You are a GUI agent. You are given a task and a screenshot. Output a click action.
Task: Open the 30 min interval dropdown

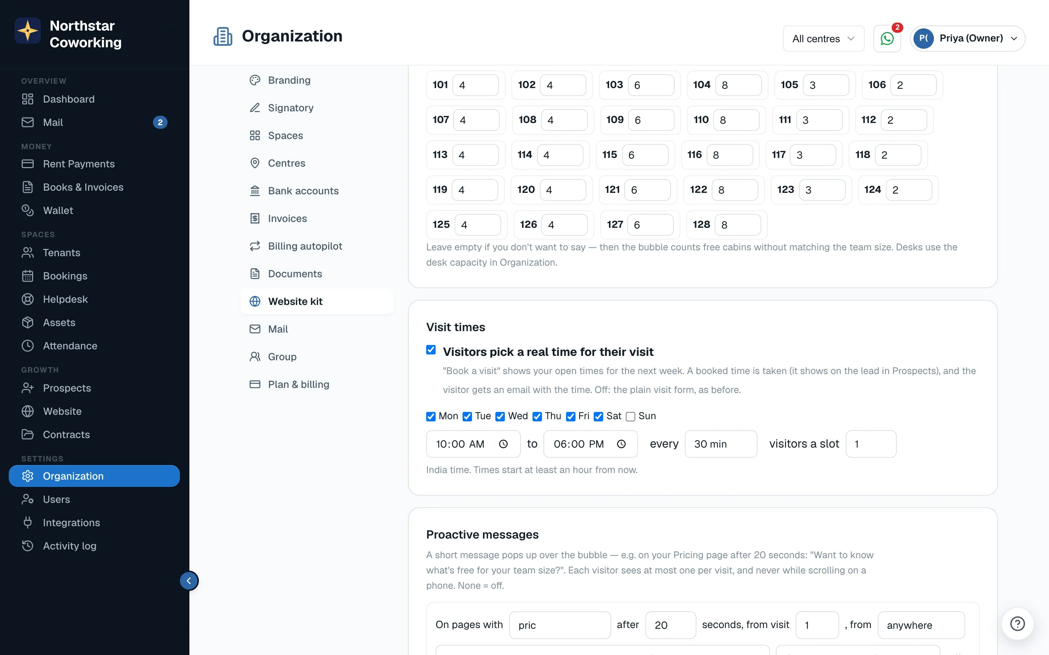click(721, 444)
